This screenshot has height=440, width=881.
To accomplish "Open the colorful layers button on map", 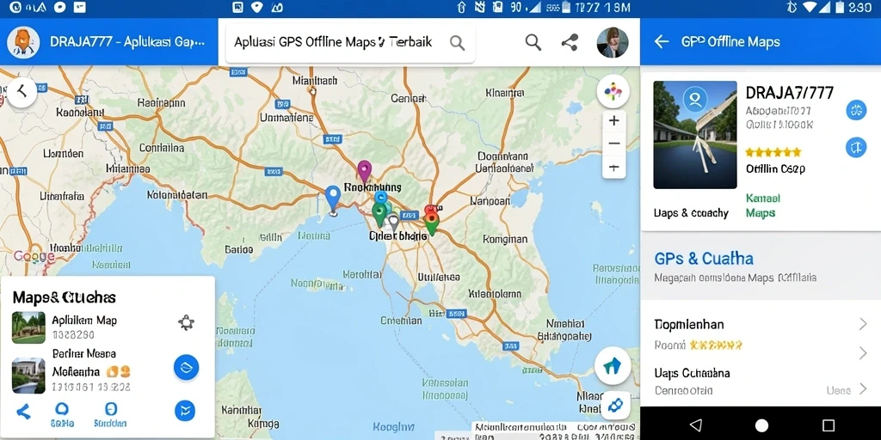I will (613, 90).
